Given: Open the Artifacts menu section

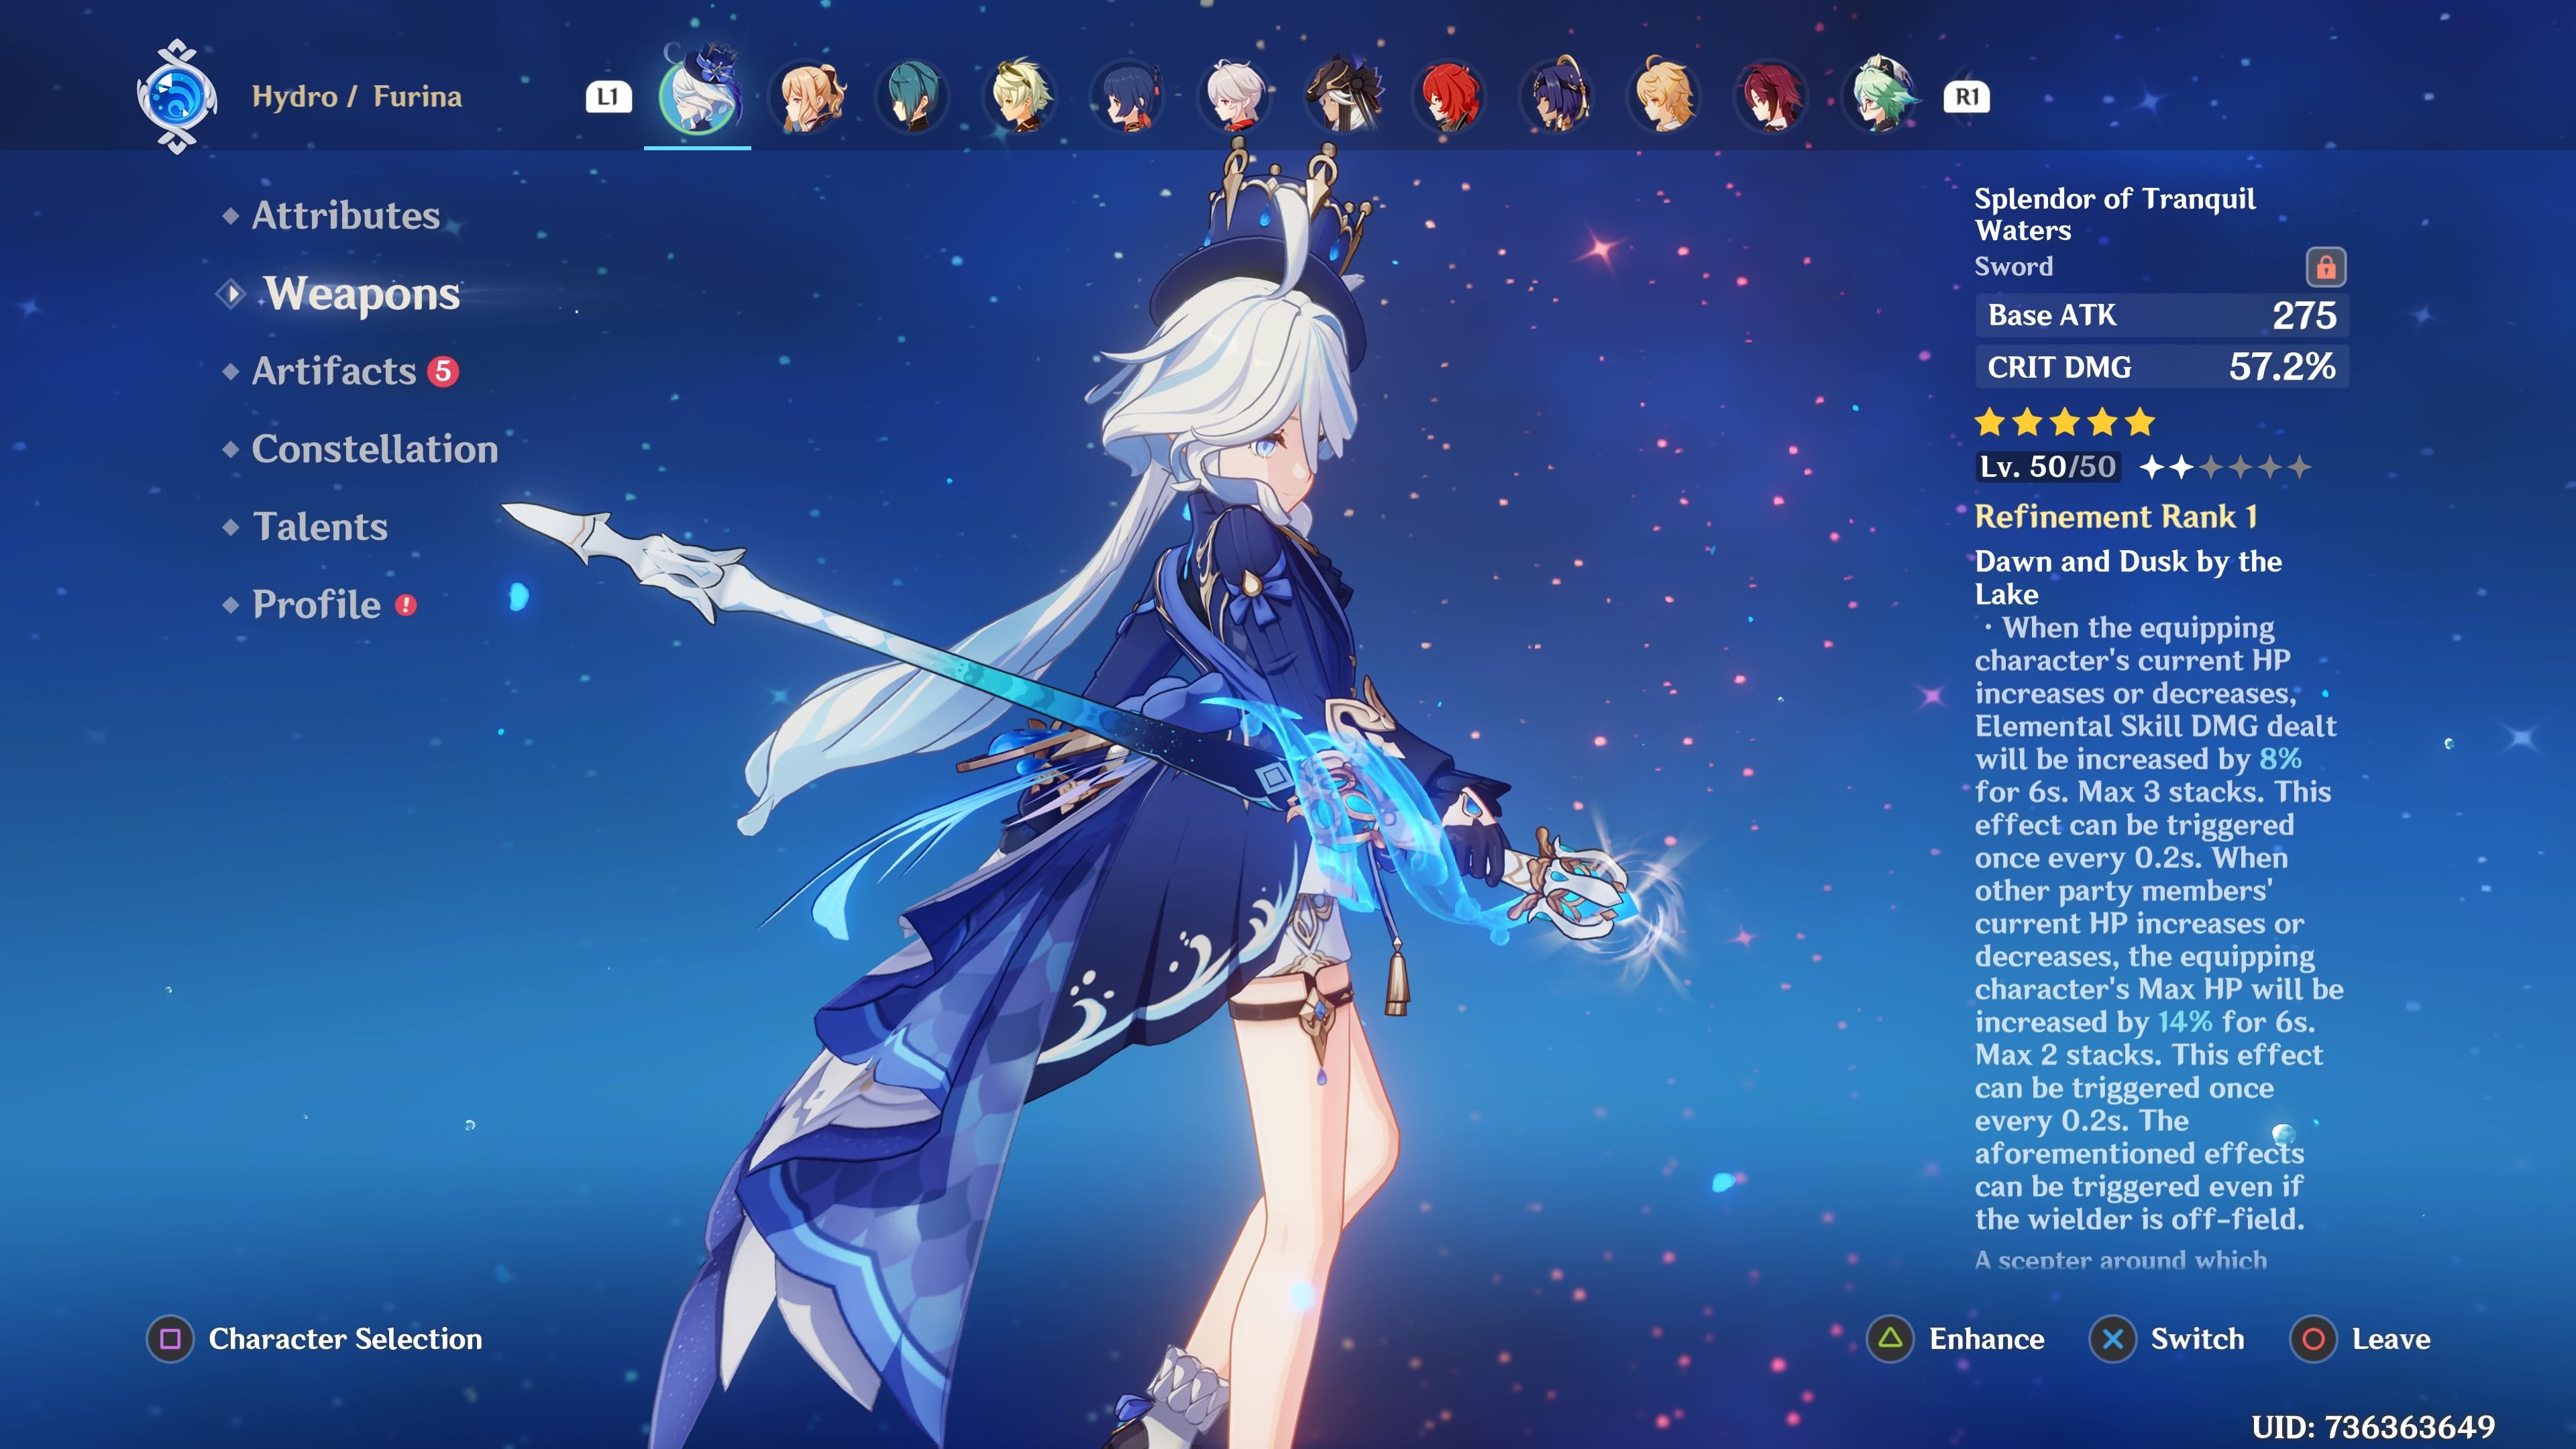Looking at the screenshot, I should click(x=334, y=371).
